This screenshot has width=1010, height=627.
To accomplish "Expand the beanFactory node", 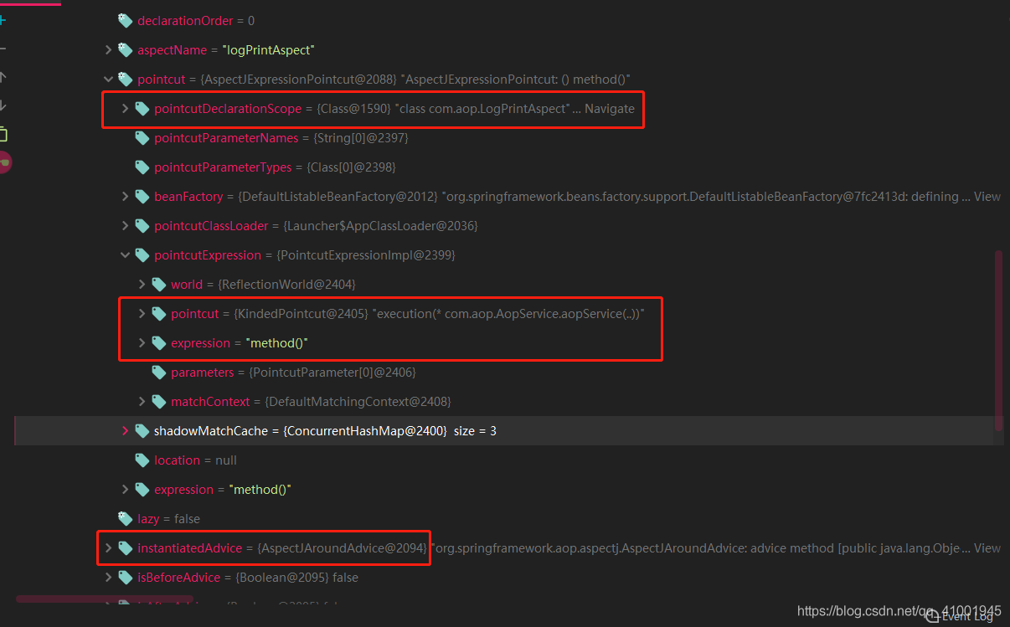I will (125, 197).
